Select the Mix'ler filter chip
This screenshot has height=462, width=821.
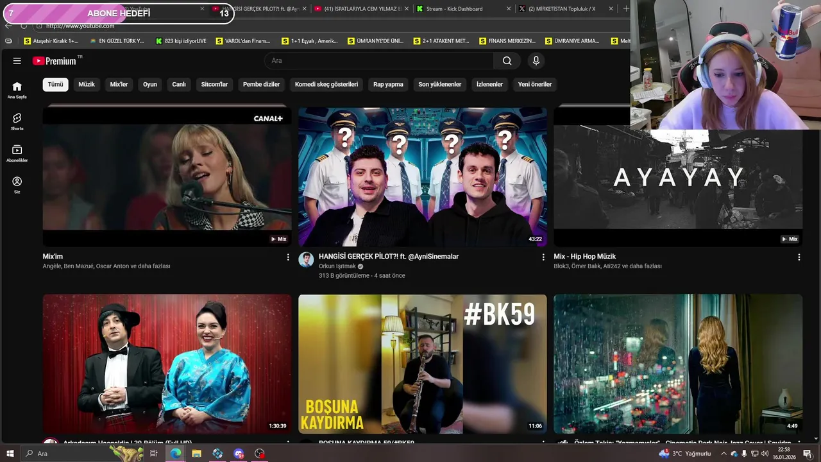pos(119,84)
